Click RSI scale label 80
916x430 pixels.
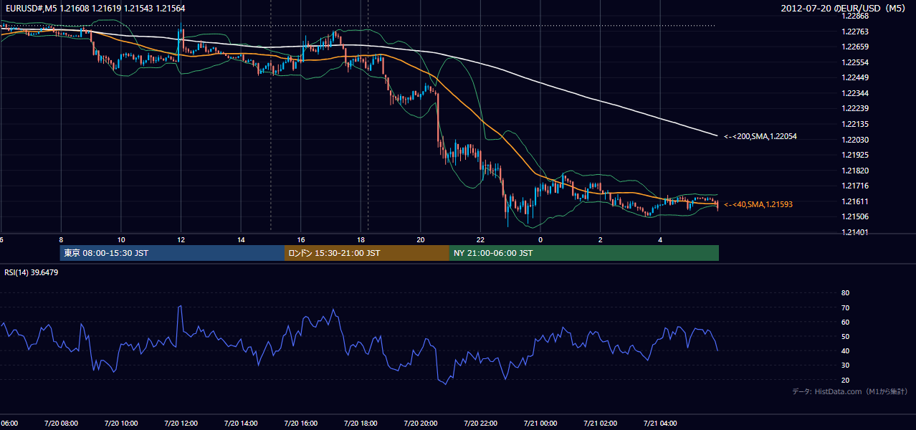(x=845, y=293)
